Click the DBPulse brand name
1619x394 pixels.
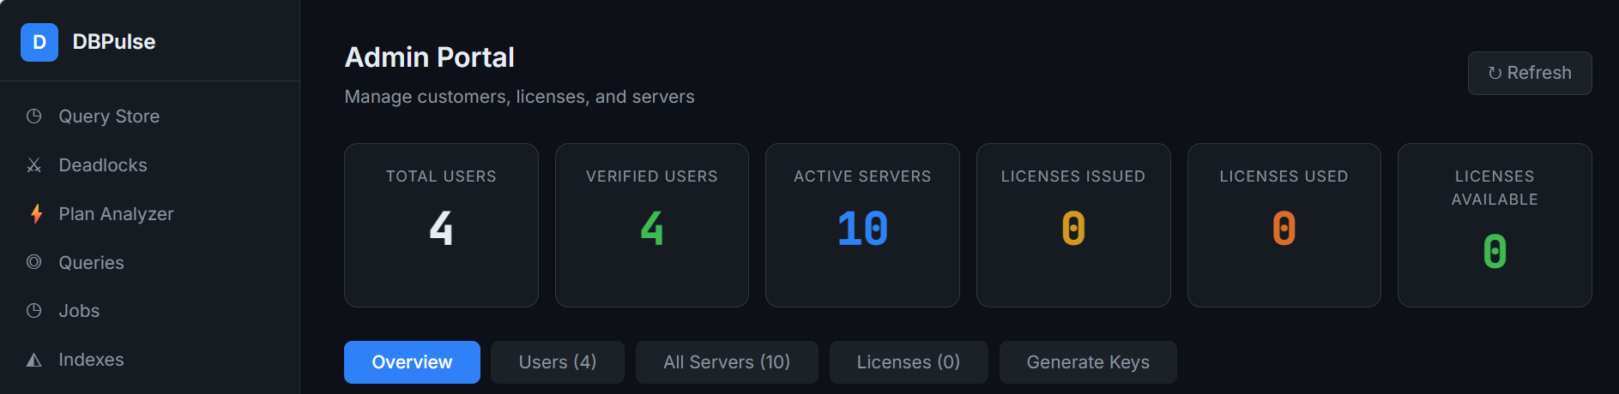click(x=114, y=42)
